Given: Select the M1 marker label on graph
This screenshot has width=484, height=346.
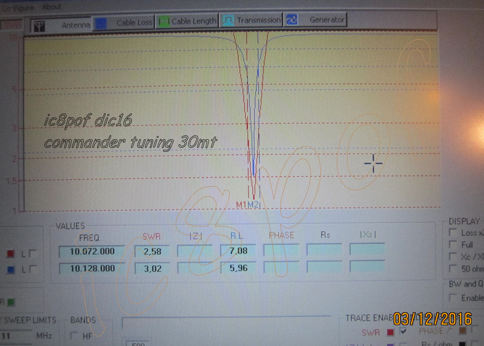Looking at the screenshot, I should pyautogui.click(x=241, y=204).
